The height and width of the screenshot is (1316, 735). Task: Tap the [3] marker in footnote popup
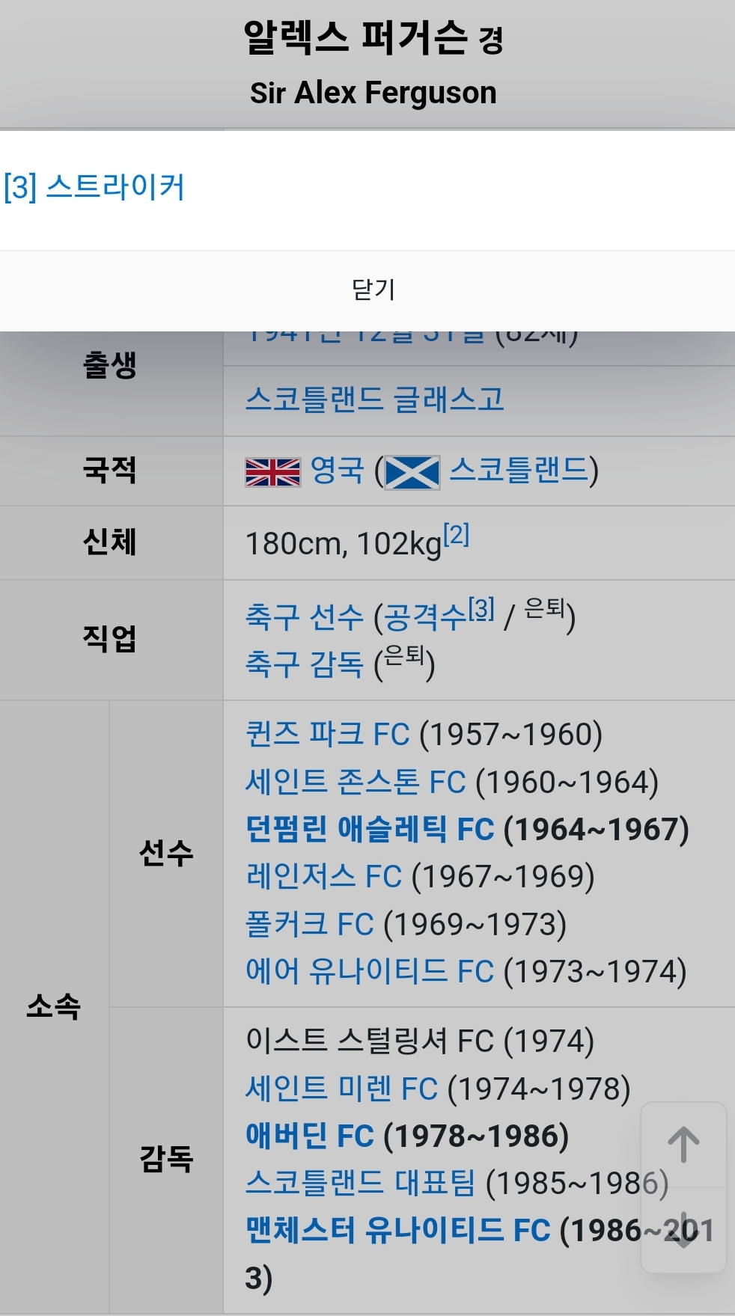click(20, 186)
